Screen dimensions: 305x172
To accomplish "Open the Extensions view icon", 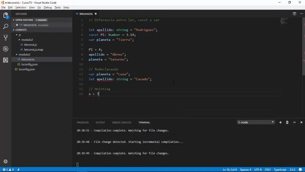I will [x=6, y=60].
